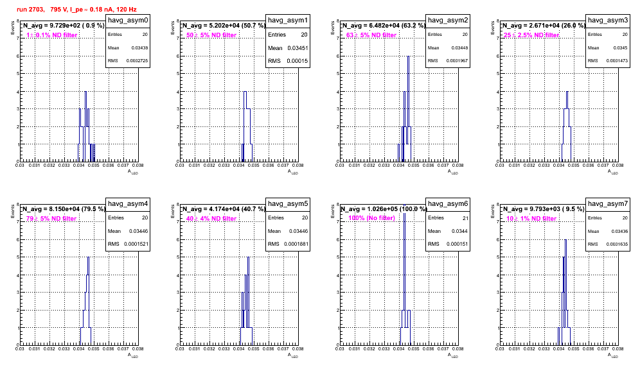Pick the magenta 10± 1% ND filter label
This screenshot has height=367, width=640.
531,219
